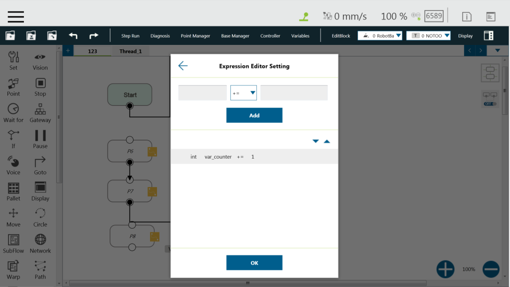Switch to the Thread_1 tab
The height and width of the screenshot is (287, 510).
(x=130, y=51)
